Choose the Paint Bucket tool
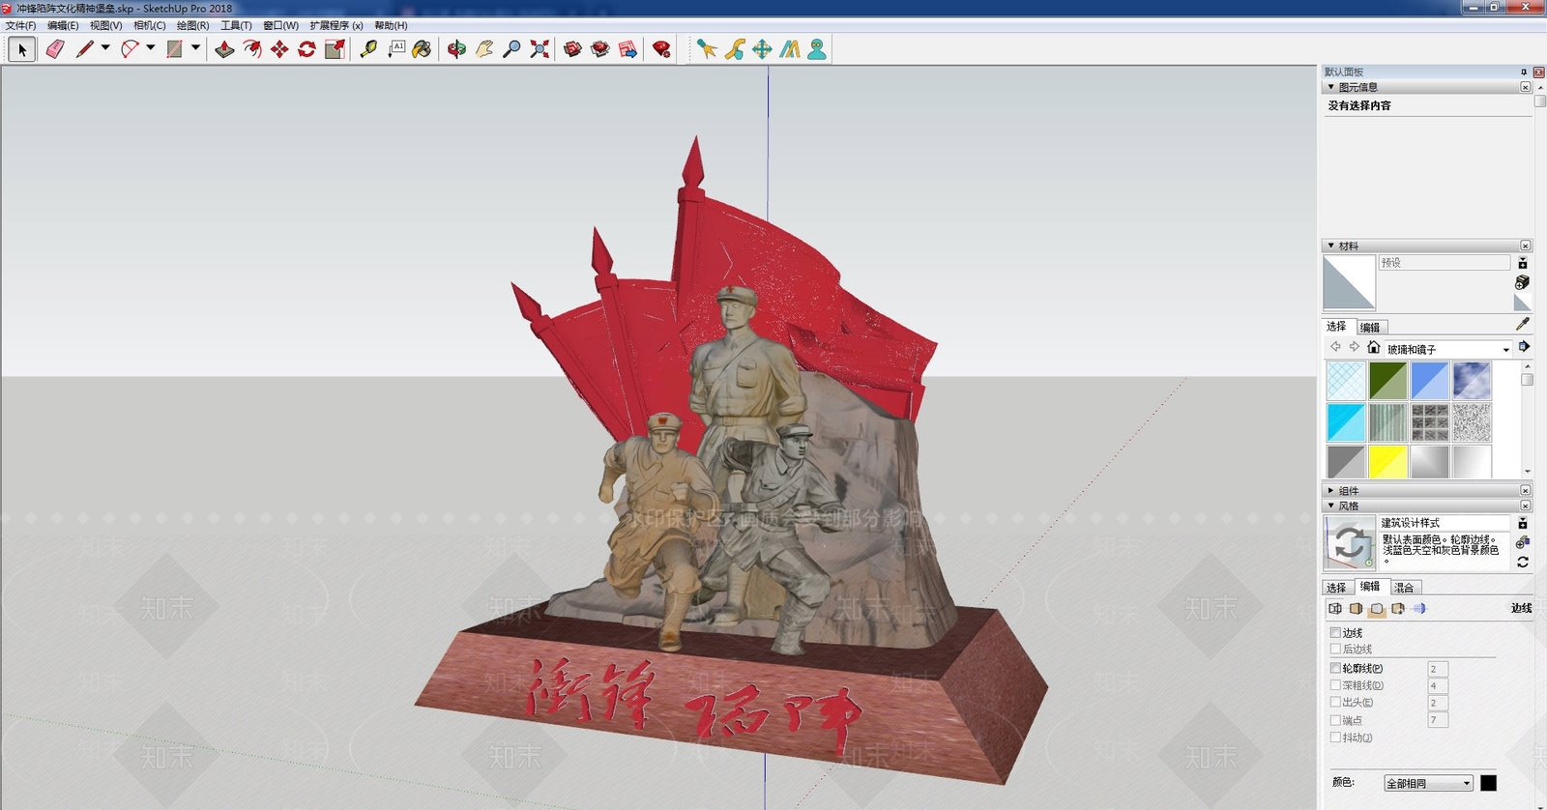 (422, 49)
